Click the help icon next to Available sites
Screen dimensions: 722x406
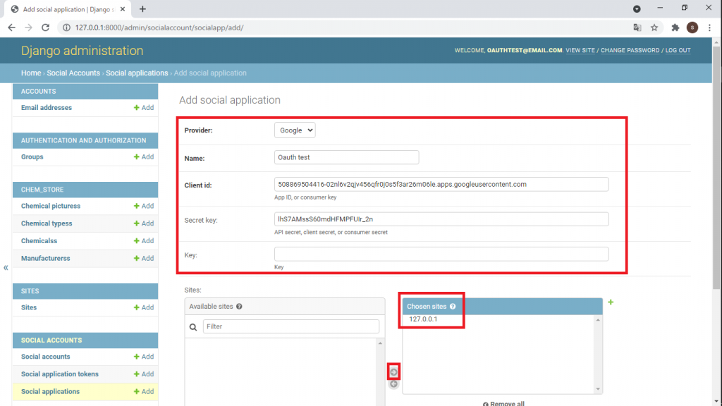click(x=240, y=307)
